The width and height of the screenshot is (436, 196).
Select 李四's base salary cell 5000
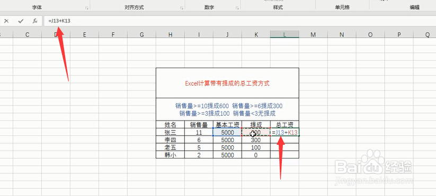[227, 139]
